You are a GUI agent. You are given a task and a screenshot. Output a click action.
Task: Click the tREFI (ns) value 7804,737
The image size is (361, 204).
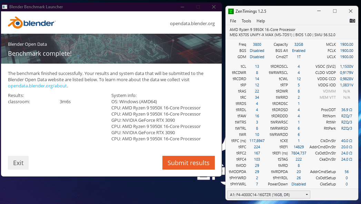point(299,153)
